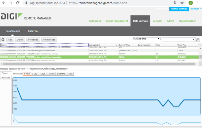Switch chart range to 7 Days
The image size is (202, 128).
(42, 74)
